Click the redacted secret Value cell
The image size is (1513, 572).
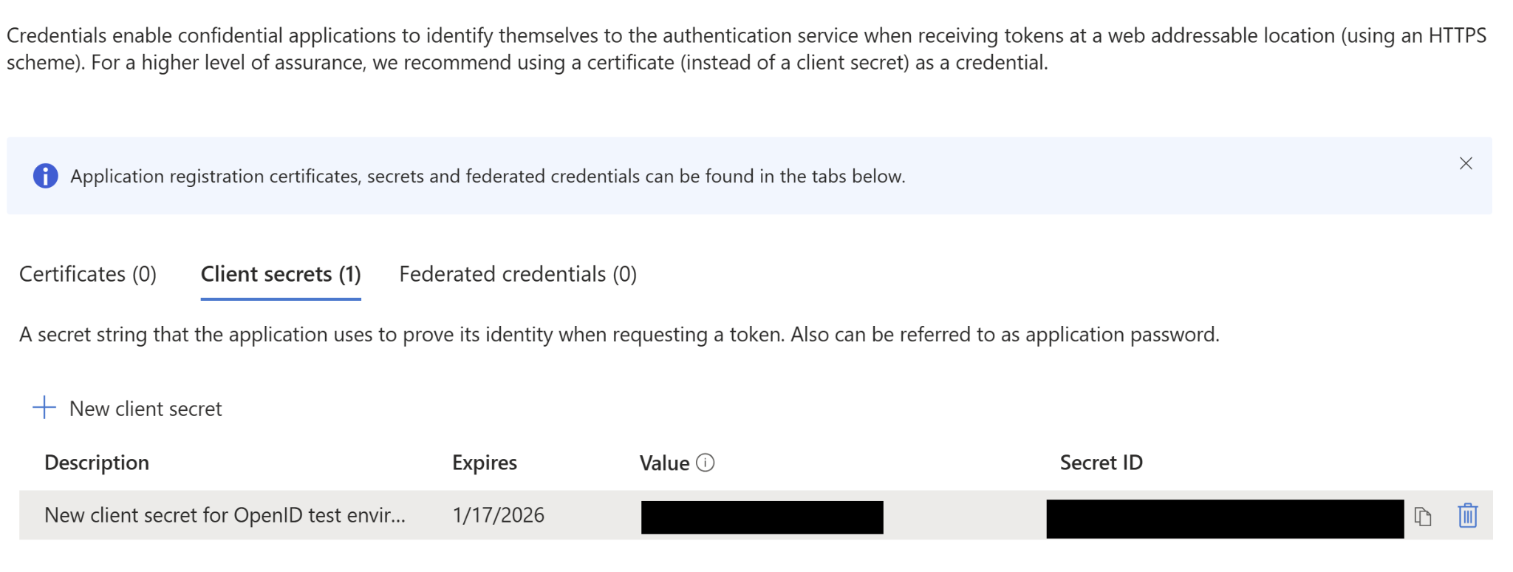point(762,517)
